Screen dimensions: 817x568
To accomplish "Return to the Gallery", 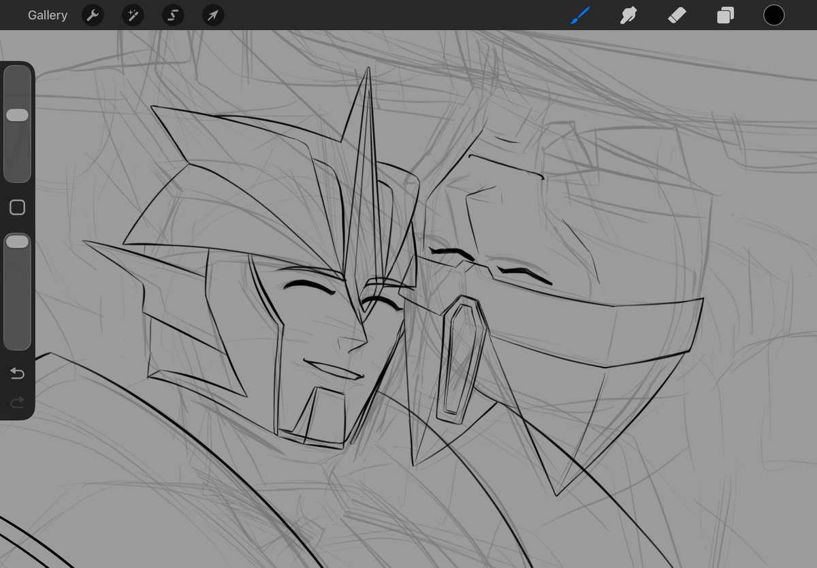I will pyautogui.click(x=48, y=15).
